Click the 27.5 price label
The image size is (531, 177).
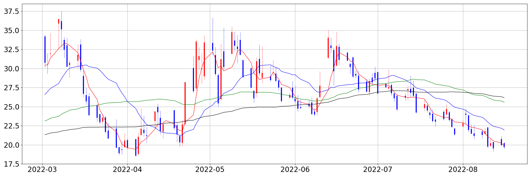(11, 88)
